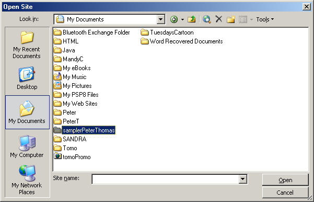The width and height of the screenshot is (314, 202).
Task: Click the highlighted samplerPeterThomas folder name
Action: [x=88, y=130]
